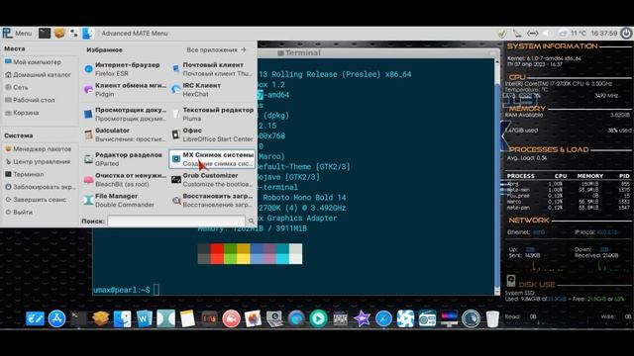Launch terminal from top panel launcher icon

[45, 33]
